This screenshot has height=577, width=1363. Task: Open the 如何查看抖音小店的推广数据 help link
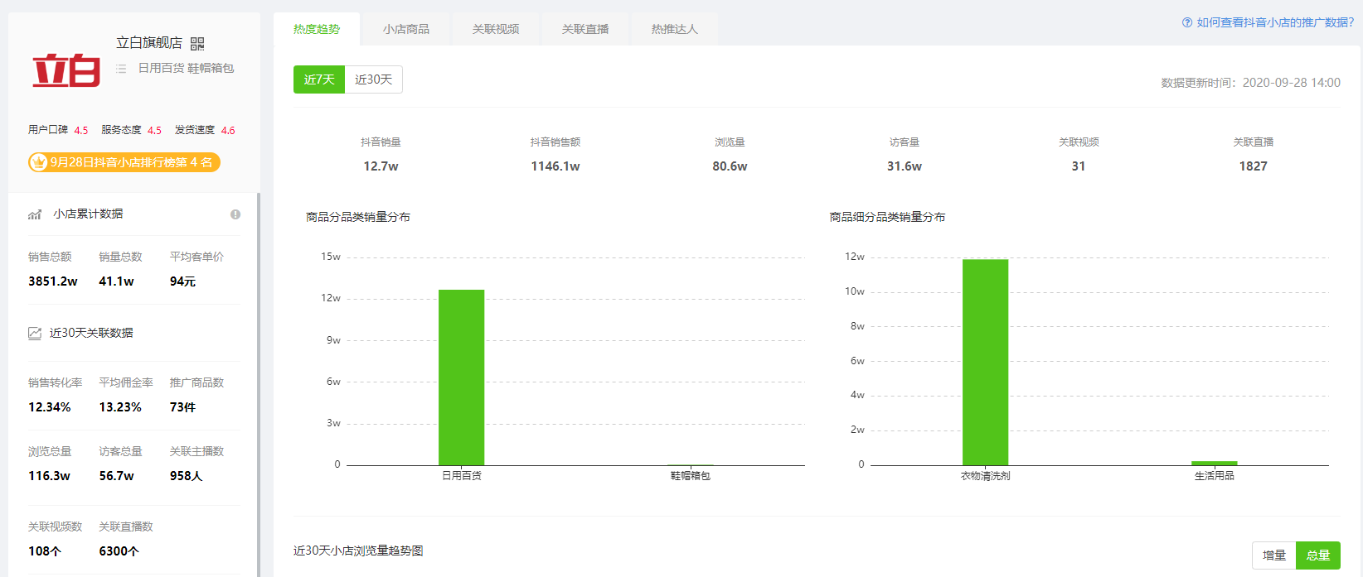coord(1275,22)
